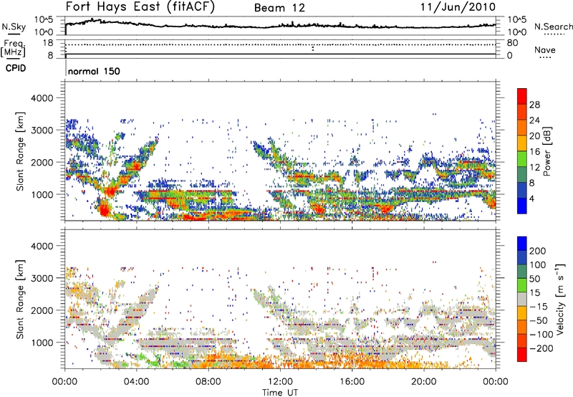The width and height of the screenshot is (573, 397).
Task: Select the "Freq. [MHz]" axis label
Action: click(14, 48)
